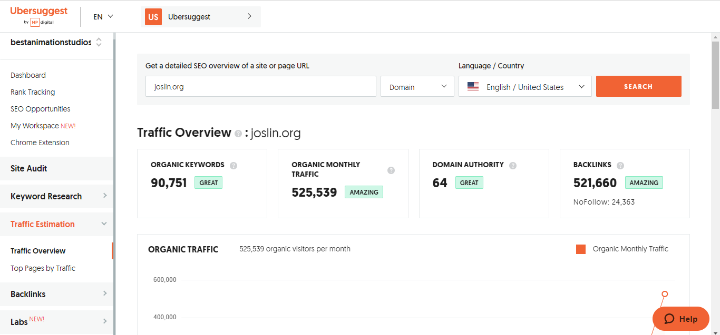Click help icon beside Traffic Overview title
720x335 pixels.
click(x=238, y=134)
